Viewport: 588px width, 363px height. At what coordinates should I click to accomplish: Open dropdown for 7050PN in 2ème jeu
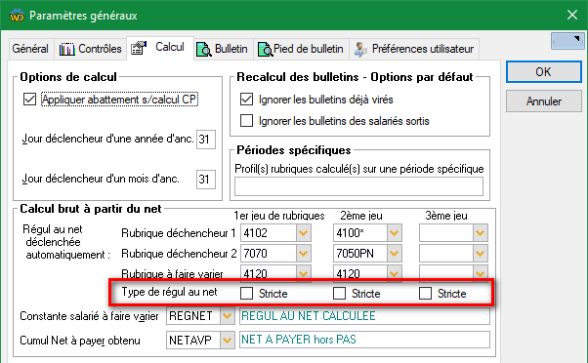click(395, 254)
